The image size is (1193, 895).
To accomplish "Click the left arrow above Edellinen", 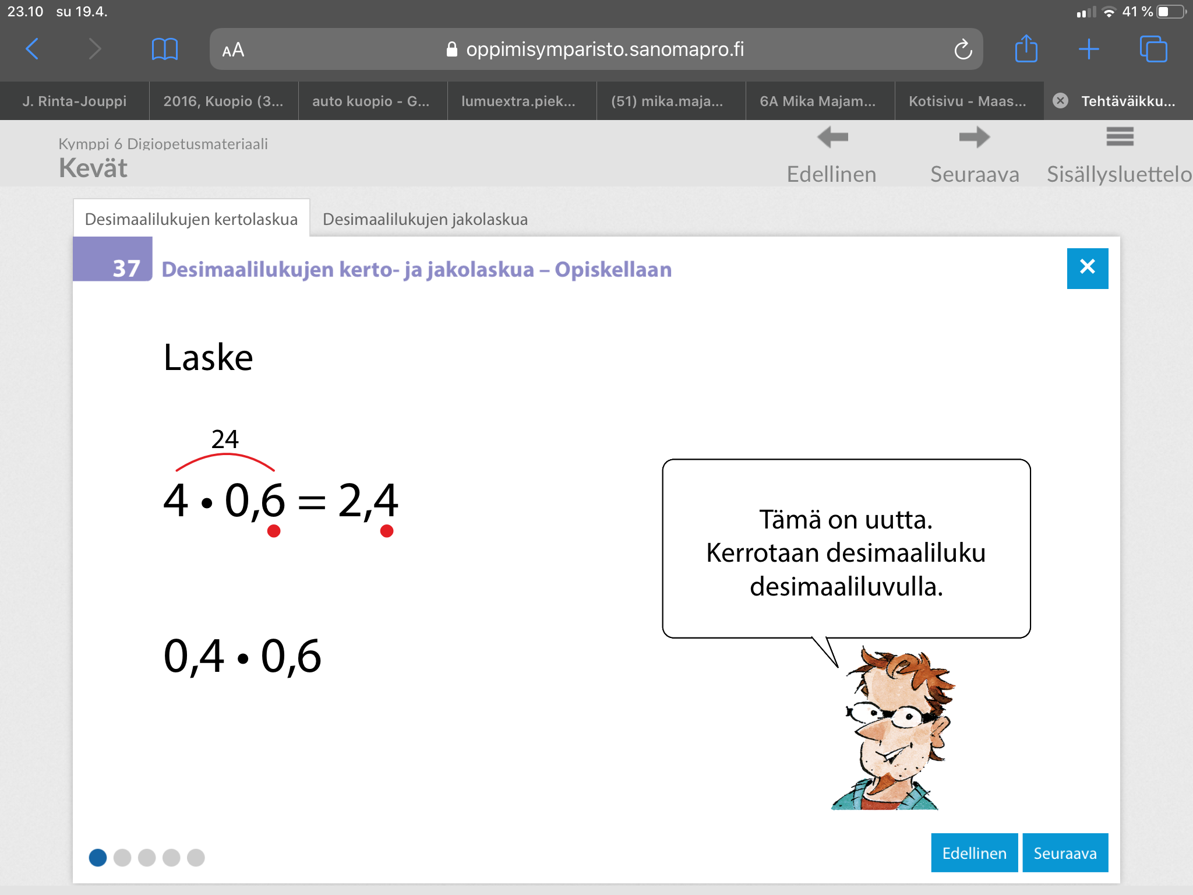I will click(x=832, y=138).
